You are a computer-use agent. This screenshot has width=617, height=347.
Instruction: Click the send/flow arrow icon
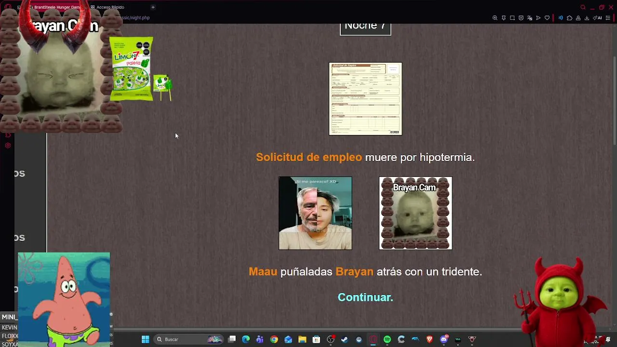tap(538, 18)
